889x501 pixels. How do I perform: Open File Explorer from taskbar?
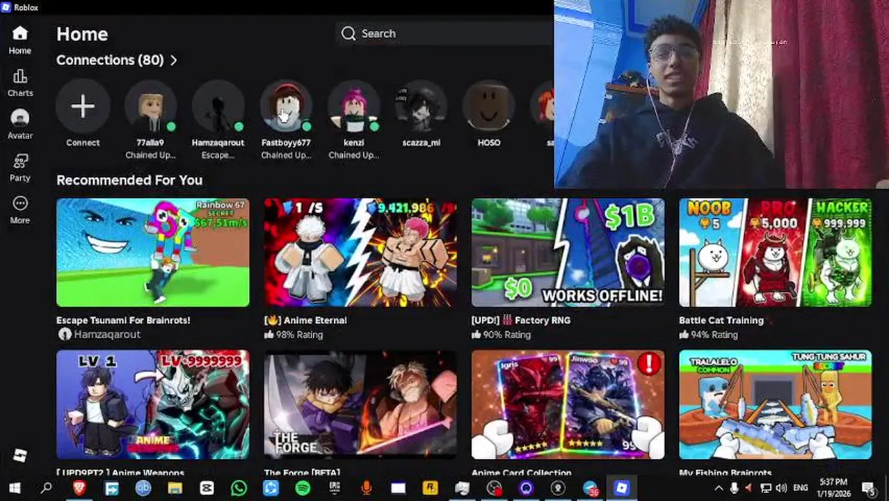point(175,488)
